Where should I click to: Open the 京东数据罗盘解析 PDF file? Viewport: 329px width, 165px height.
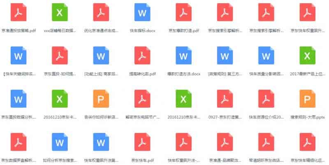[x=19, y=142]
